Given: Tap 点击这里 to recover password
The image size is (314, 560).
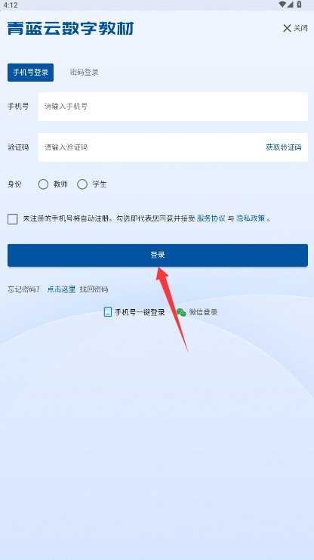Looking at the screenshot, I should pos(61,289).
